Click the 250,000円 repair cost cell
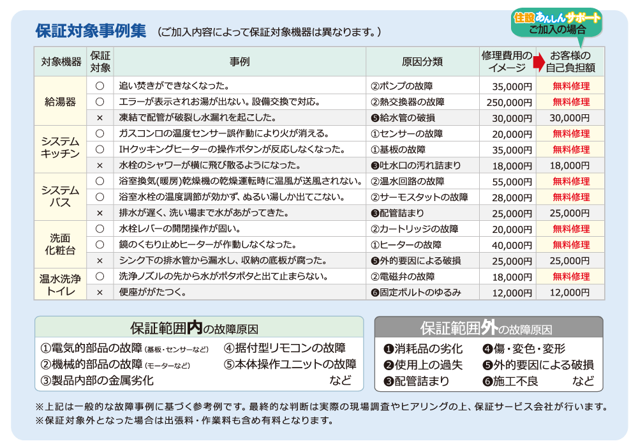This screenshot has width=638, height=448. [508, 101]
